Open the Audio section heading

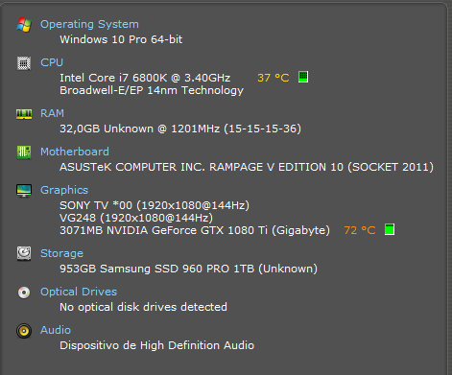[56, 330]
